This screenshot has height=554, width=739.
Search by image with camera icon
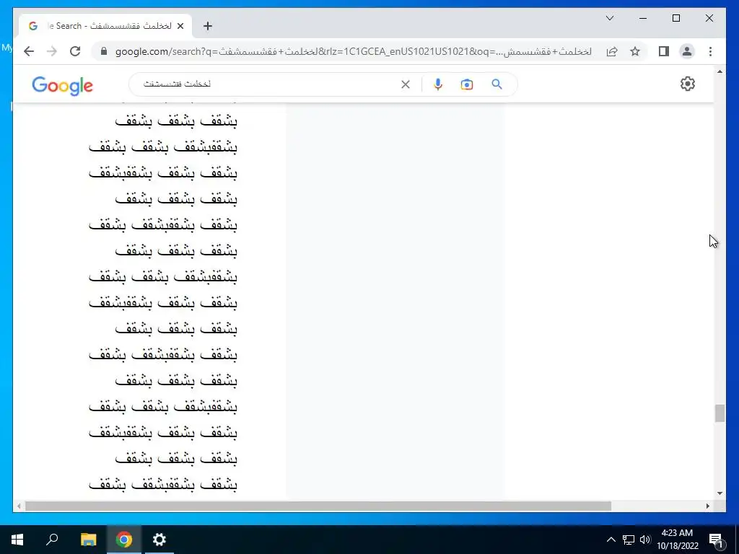[x=467, y=84]
